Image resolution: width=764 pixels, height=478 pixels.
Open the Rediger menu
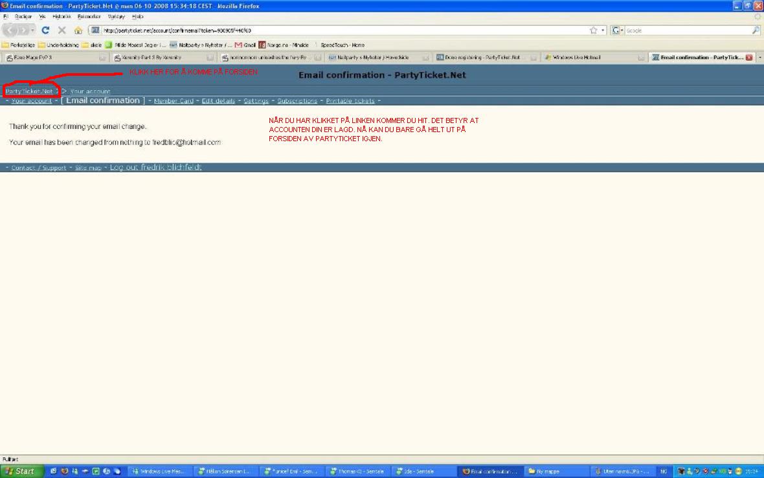23,17
